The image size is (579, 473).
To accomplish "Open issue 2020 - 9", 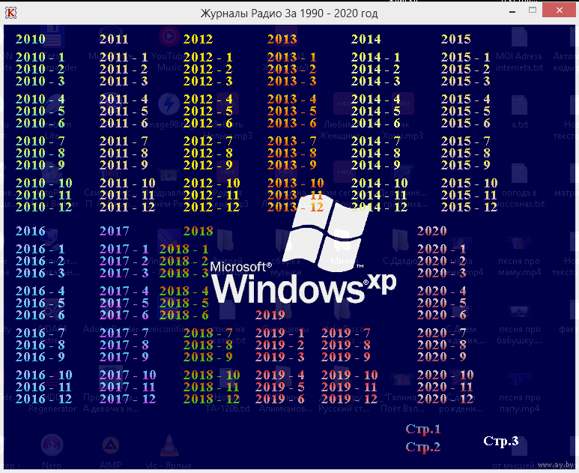I will [441, 357].
